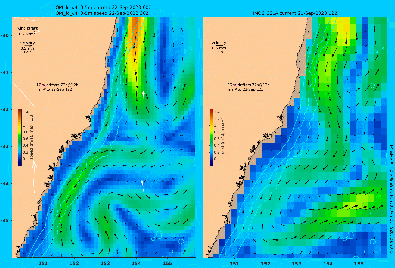Click the -35 latitude axis label

tap(4, 221)
